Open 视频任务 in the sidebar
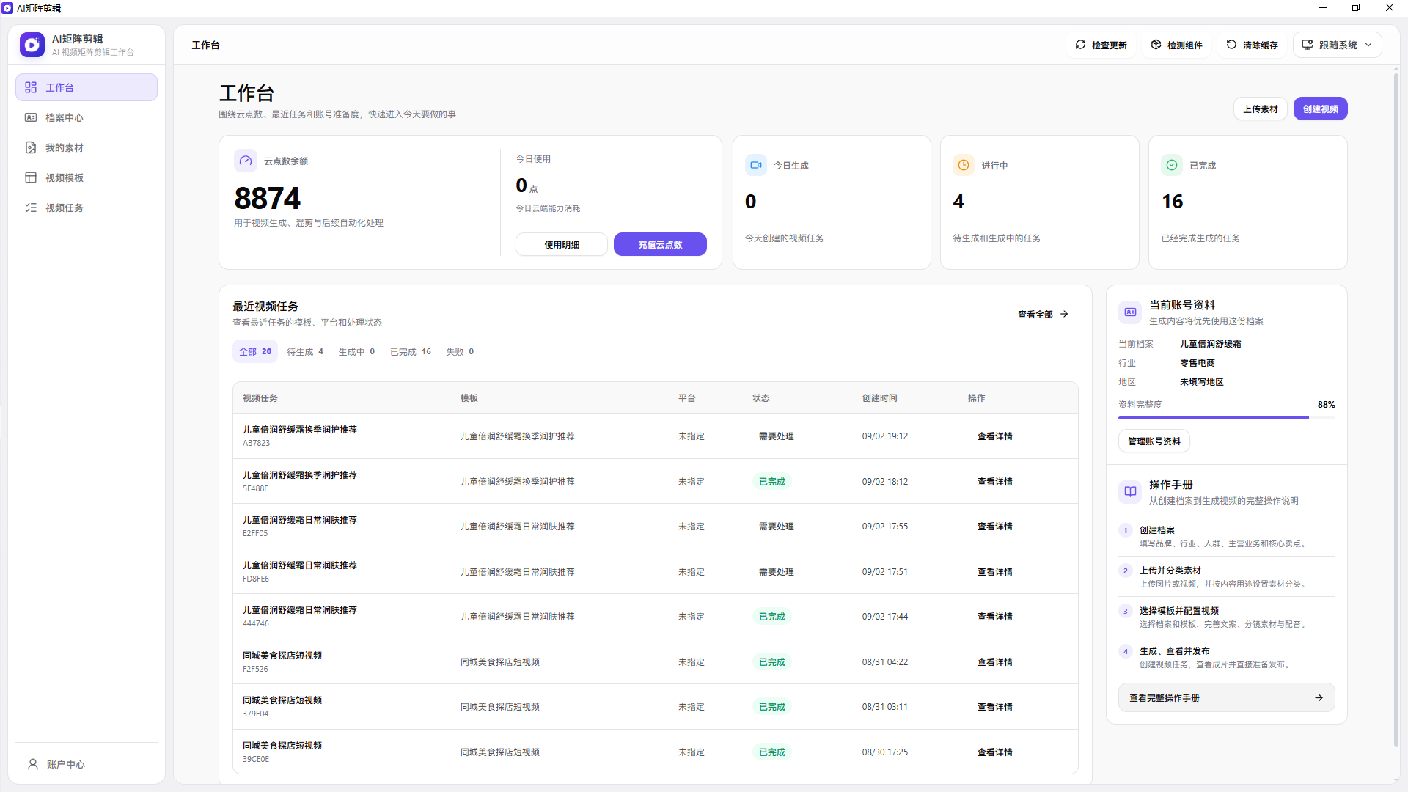Viewport: 1408px width, 792px height. tap(87, 208)
